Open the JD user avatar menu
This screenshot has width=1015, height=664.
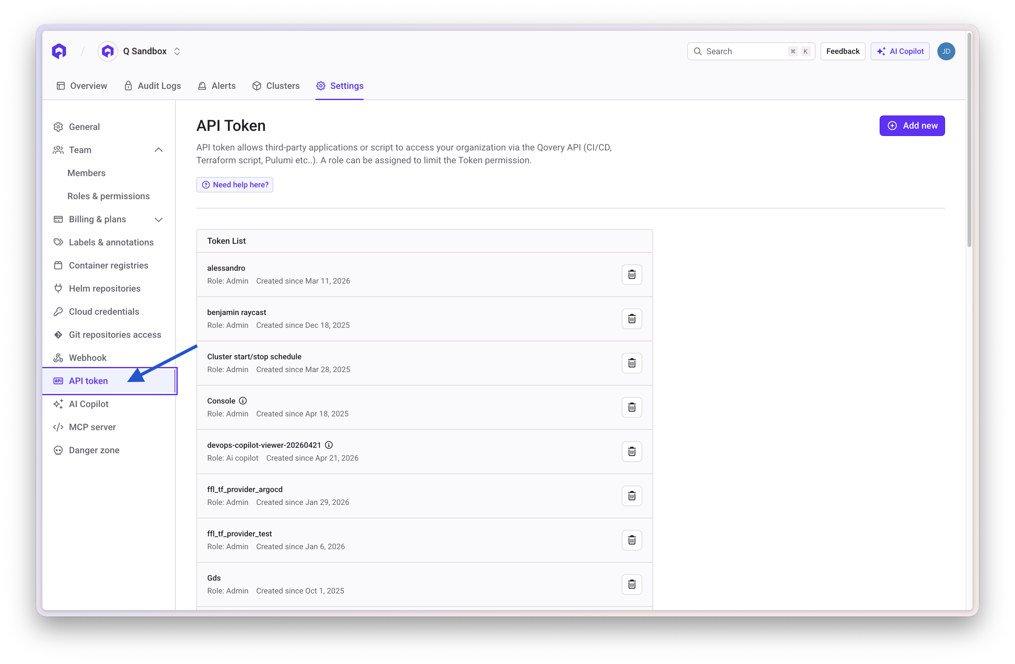pos(945,51)
